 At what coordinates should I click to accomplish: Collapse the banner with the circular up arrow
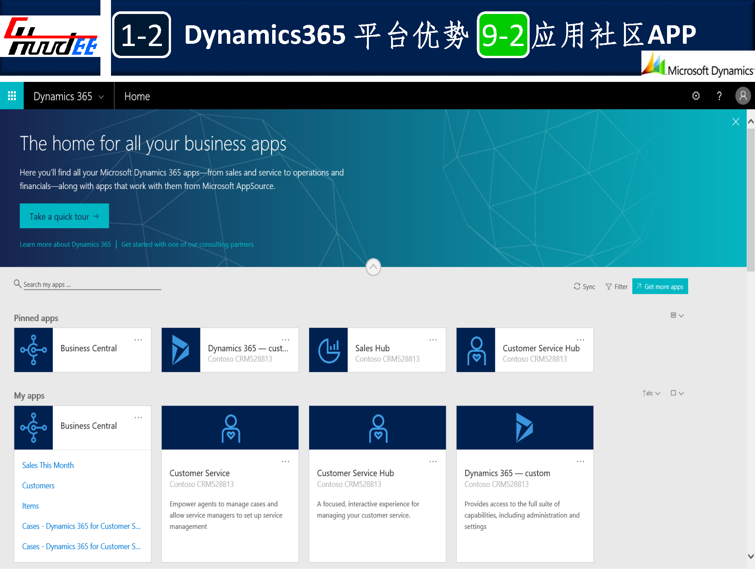click(x=373, y=267)
